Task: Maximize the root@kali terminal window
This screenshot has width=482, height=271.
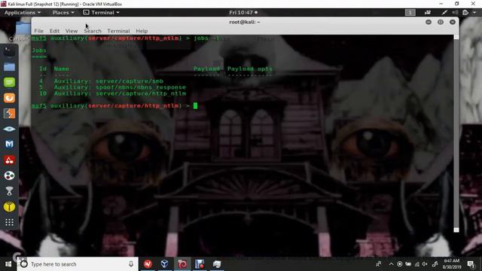Action: point(441,22)
